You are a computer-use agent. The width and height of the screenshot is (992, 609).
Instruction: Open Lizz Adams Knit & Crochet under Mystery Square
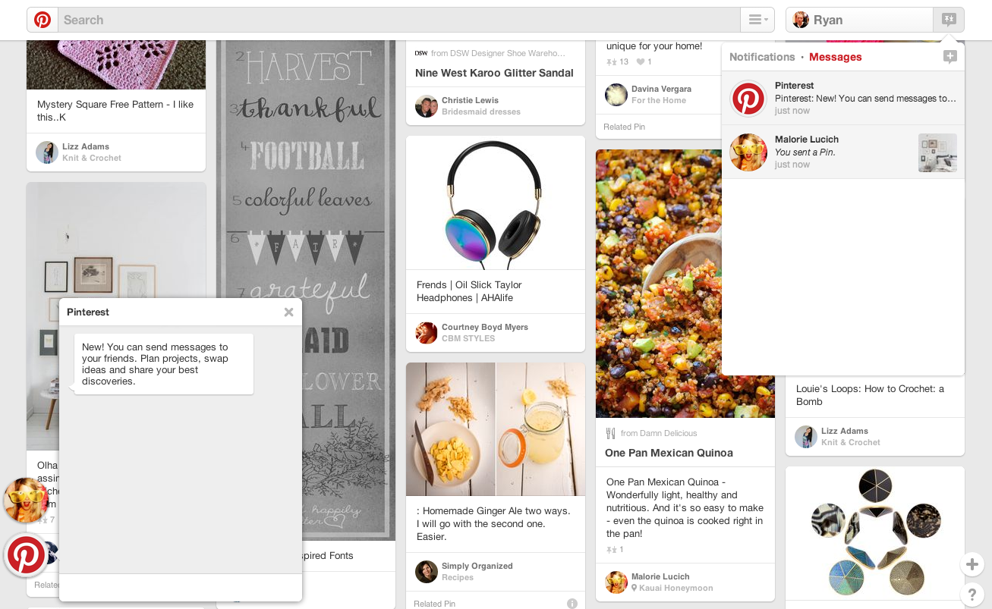coord(91,152)
